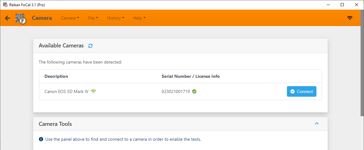The image size is (364, 150).
Task: Click the Wi-Fi status icon in the orange header
Action: click(350, 18)
